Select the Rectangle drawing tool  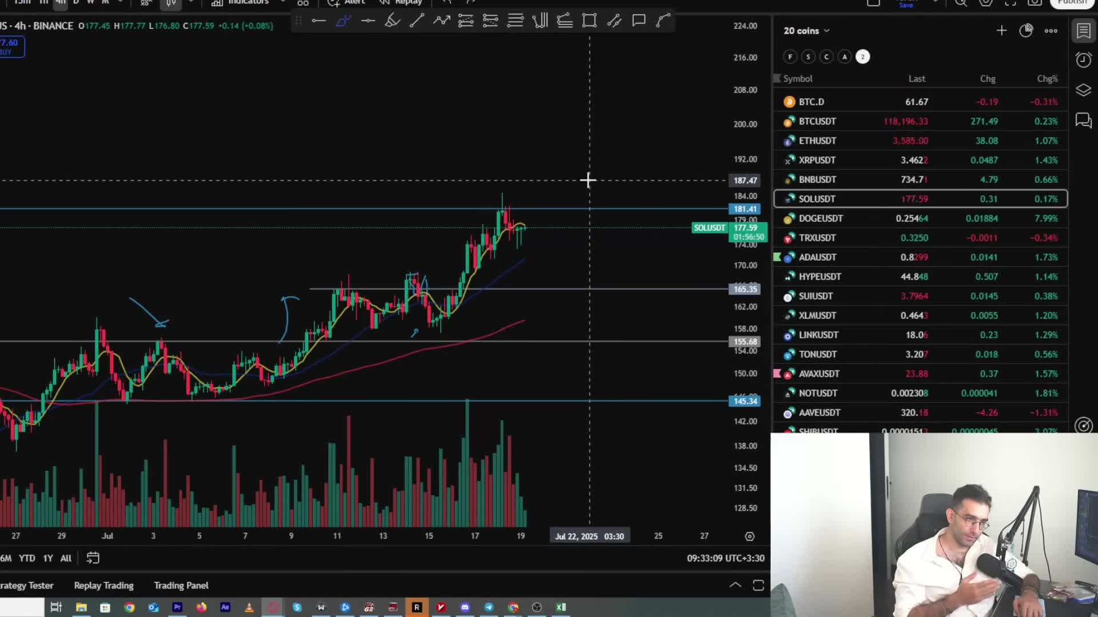pyautogui.click(x=590, y=21)
